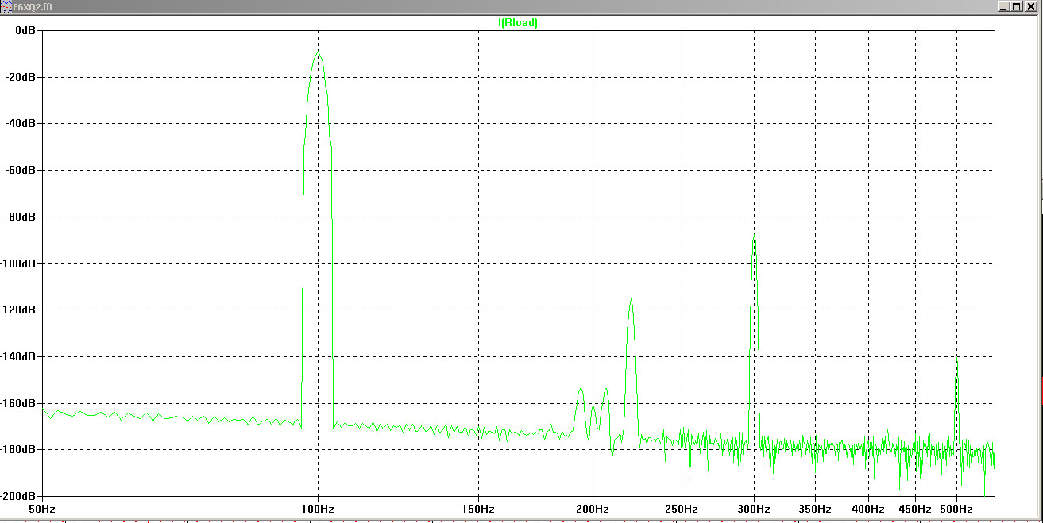This screenshot has height=523, width=1043.
Task: Click the 250Hz frequency label
Action: [x=682, y=509]
